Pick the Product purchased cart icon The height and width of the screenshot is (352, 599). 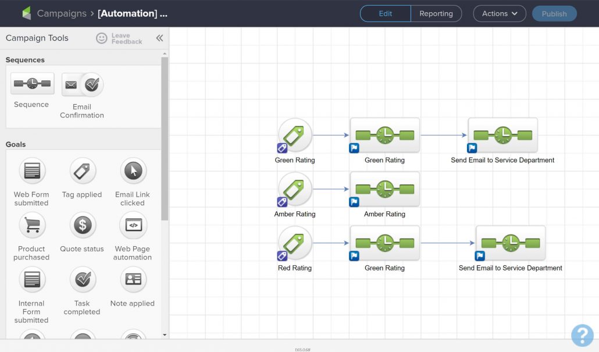pos(32,225)
